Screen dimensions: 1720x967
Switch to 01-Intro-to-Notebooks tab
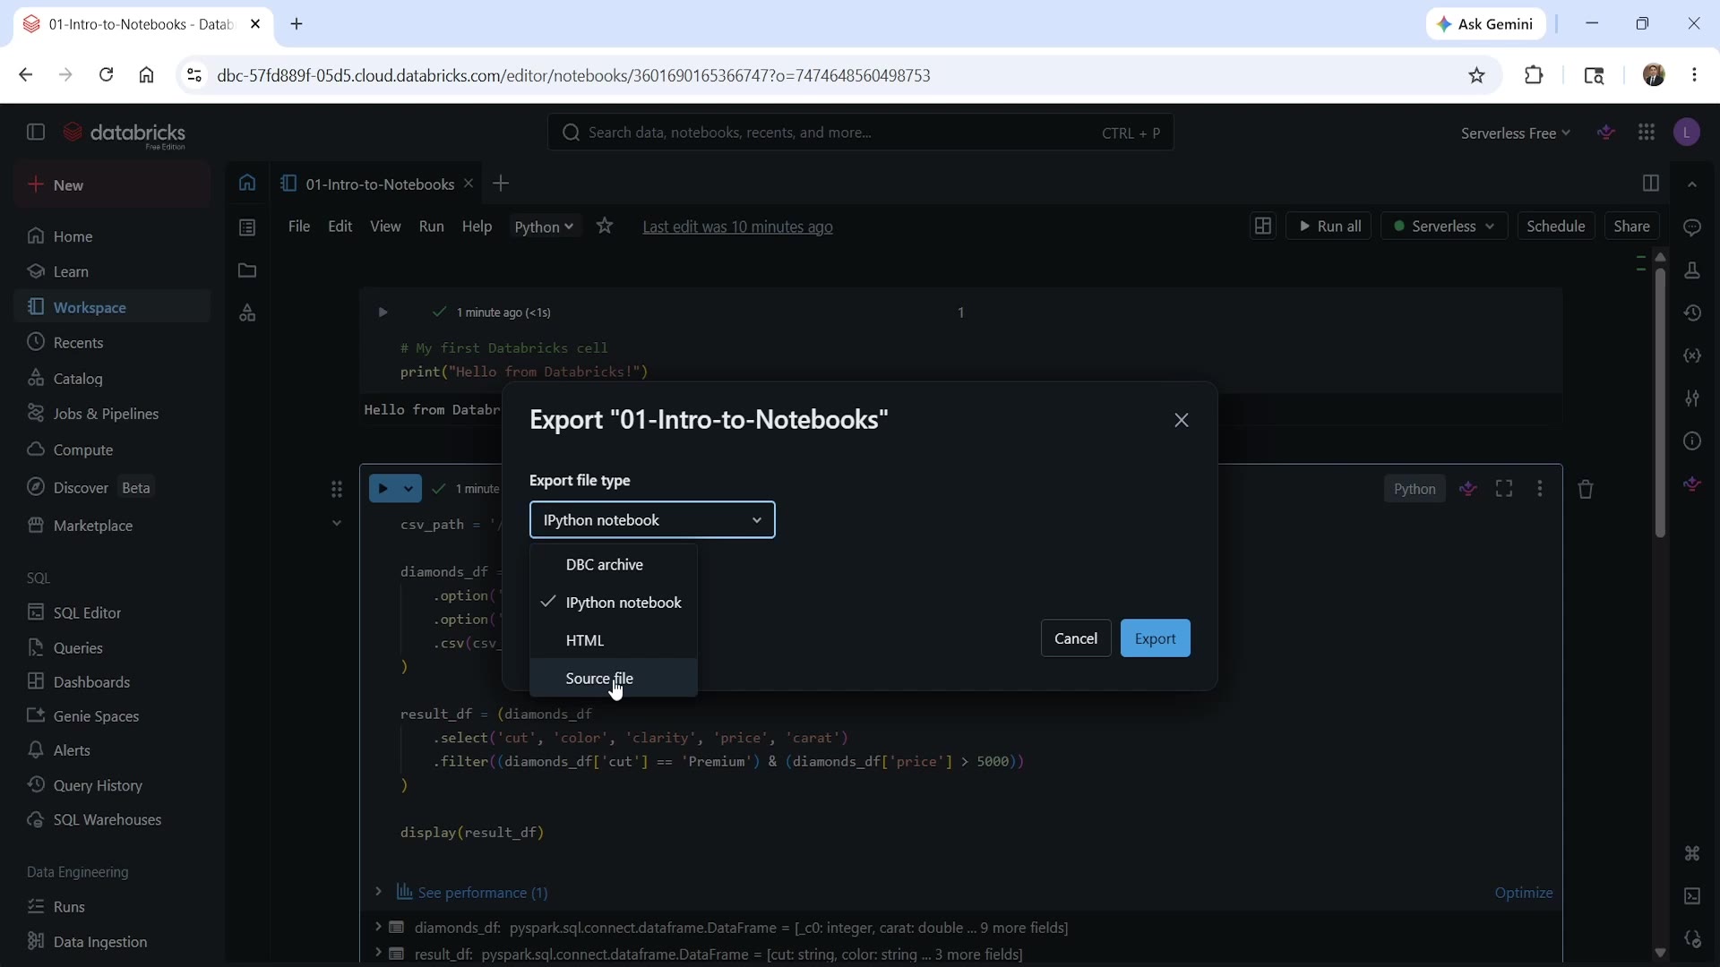point(379,184)
